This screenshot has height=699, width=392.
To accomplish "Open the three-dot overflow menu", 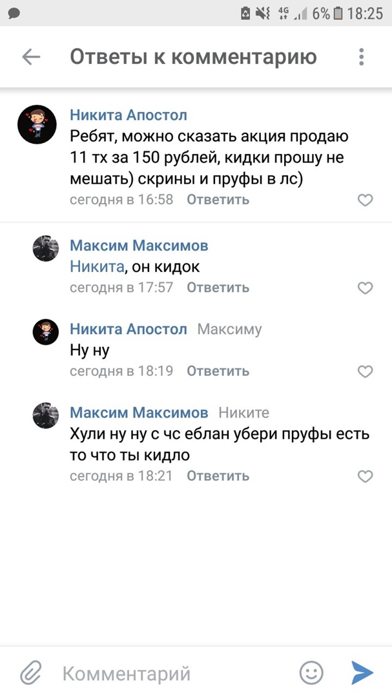I will click(361, 57).
